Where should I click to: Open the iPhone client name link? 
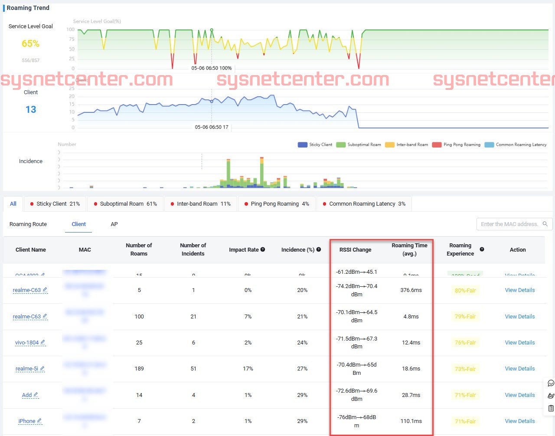pos(27,421)
